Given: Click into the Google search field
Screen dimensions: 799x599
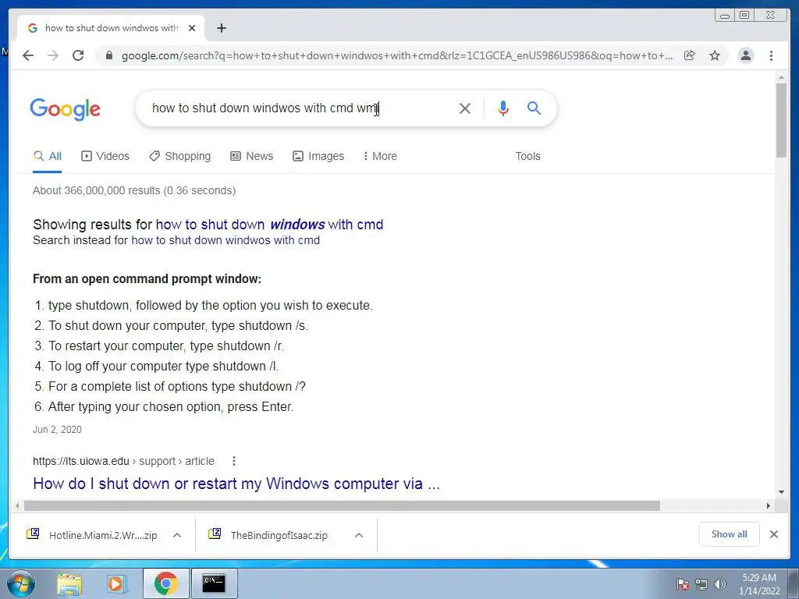Looking at the screenshot, I should click(300, 108).
